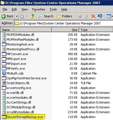Click the blue Undo arrow icon
113x120 pixels.
[100, 16]
